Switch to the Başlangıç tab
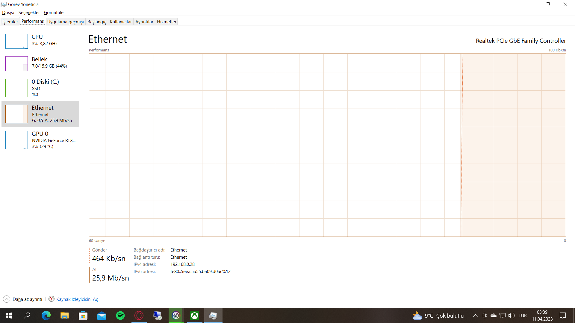This screenshot has height=323, width=575. (x=97, y=22)
